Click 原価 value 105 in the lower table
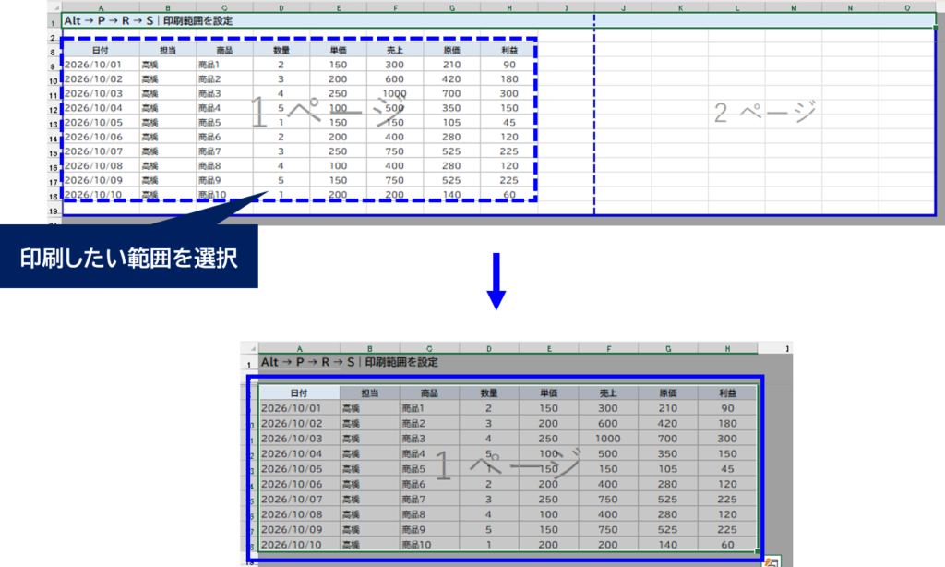 [x=668, y=469]
